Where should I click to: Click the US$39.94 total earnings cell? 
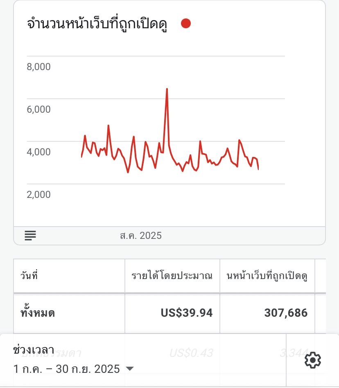coord(187,313)
